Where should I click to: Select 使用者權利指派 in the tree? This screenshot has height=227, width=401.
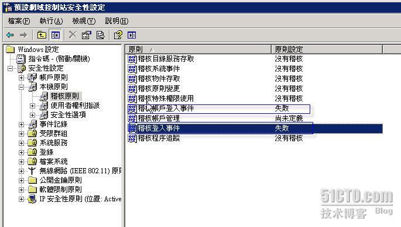point(75,106)
